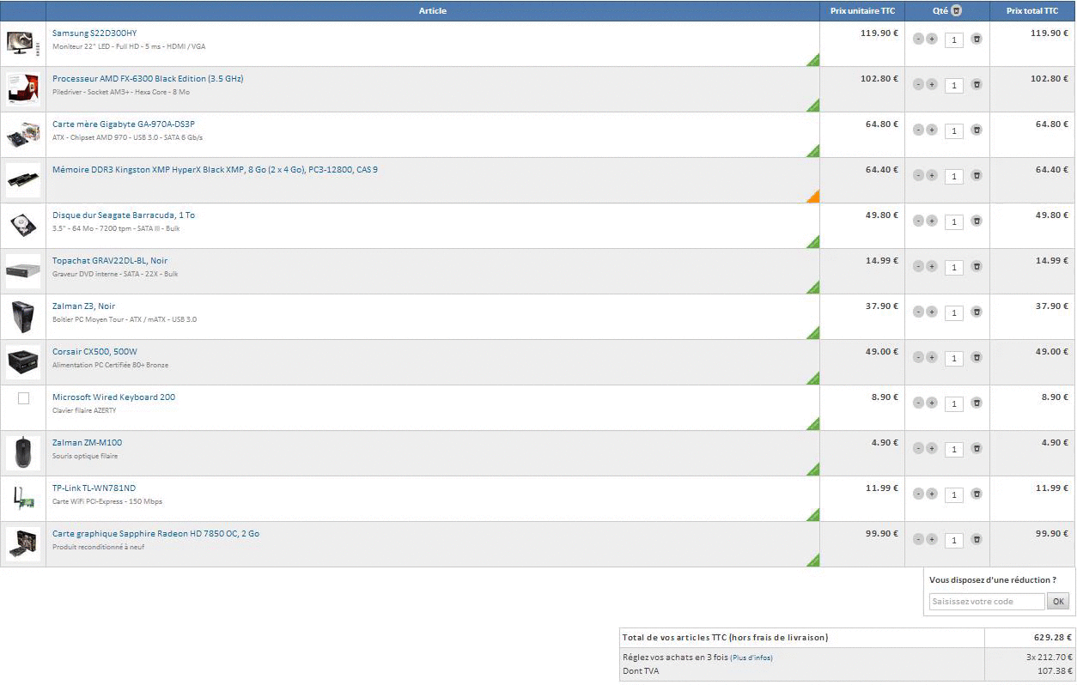Decrease Zalman Z3 case quantity
Viewport: 1077px width, 685px height.
(x=918, y=312)
